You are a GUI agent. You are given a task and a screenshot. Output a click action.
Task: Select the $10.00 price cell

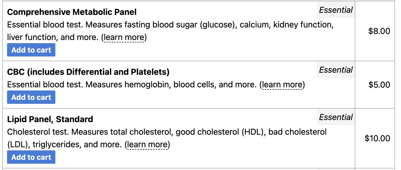pos(377,138)
